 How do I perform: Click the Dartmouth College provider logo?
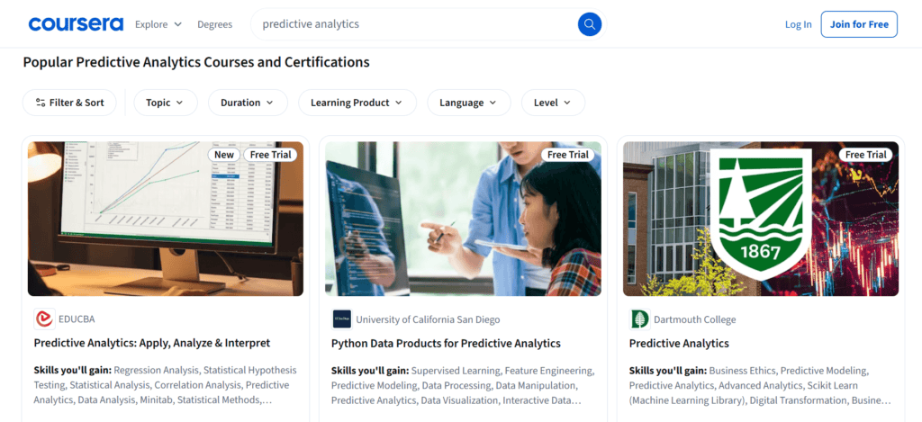[639, 319]
